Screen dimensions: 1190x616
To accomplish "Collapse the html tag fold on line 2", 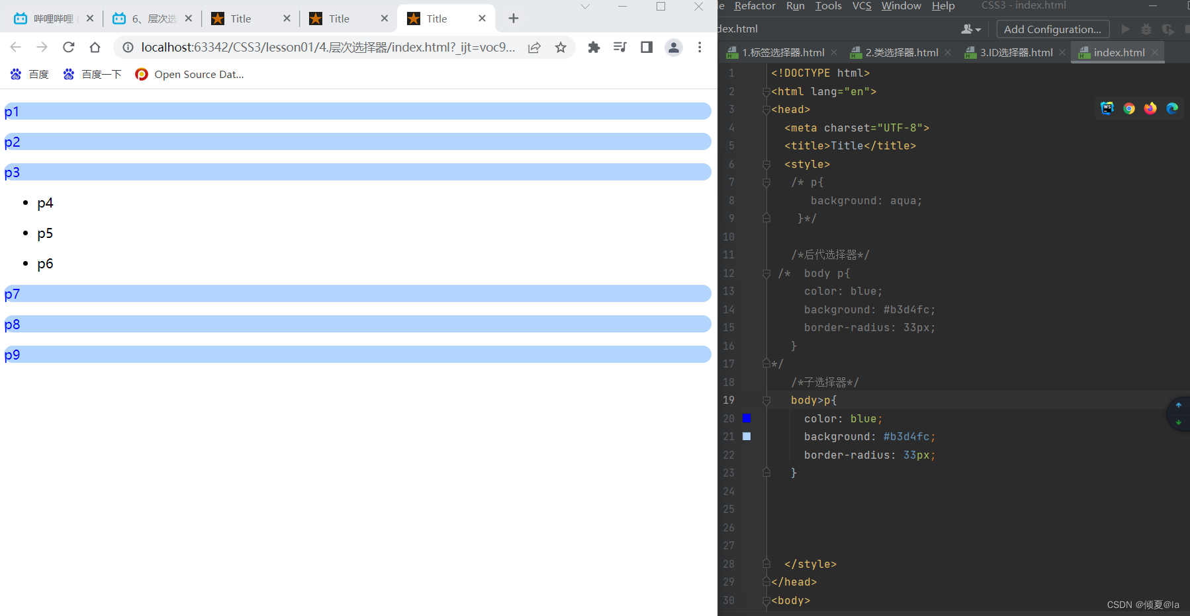I will pyautogui.click(x=766, y=91).
